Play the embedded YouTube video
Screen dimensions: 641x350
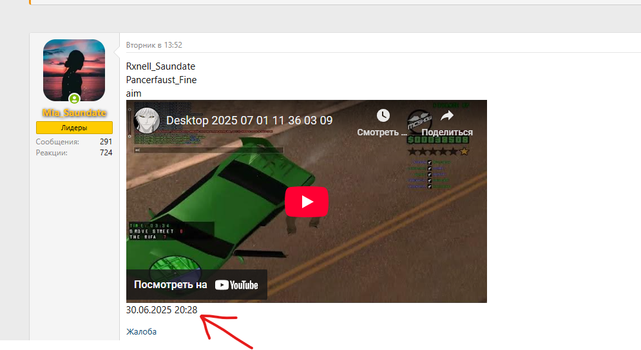tap(307, 202)
